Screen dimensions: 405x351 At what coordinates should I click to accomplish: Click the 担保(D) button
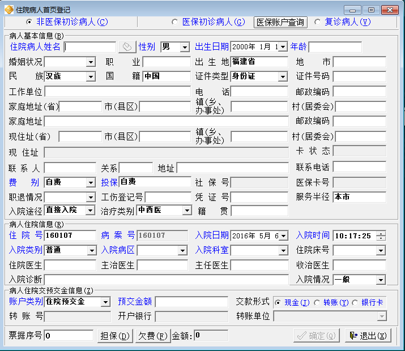tap(115, 336)
